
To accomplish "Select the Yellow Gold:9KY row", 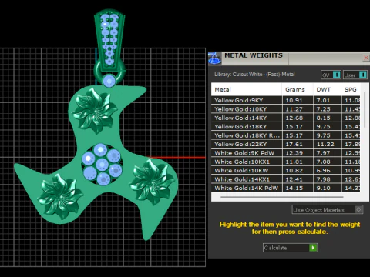I will 285,100.
